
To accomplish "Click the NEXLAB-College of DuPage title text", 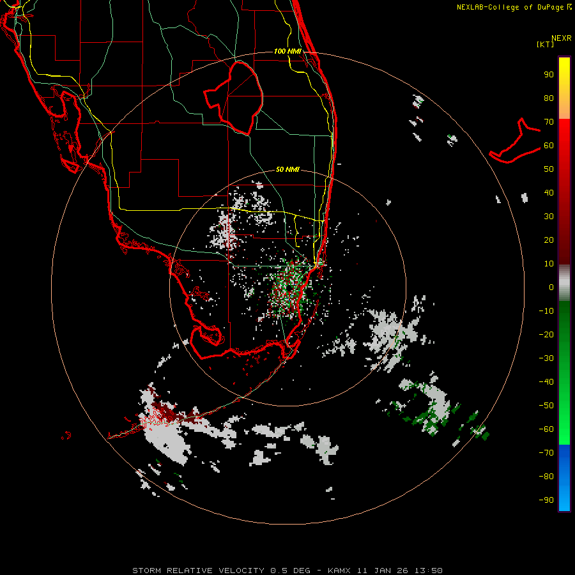I will 514,7.
